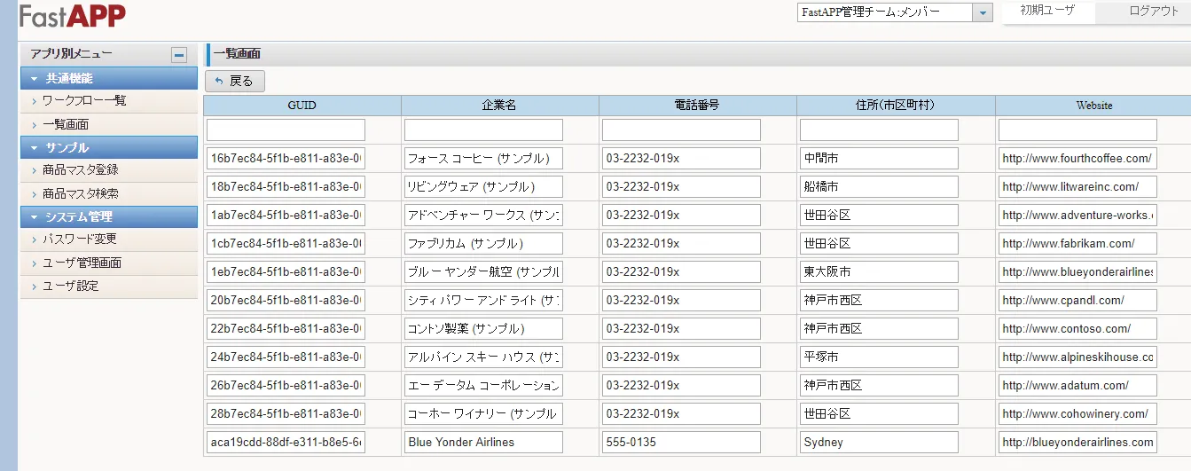This screenshot has height=471, width=1191.
Task: Sort by the 住所(市区町村) column header
Action: (895, 106)
